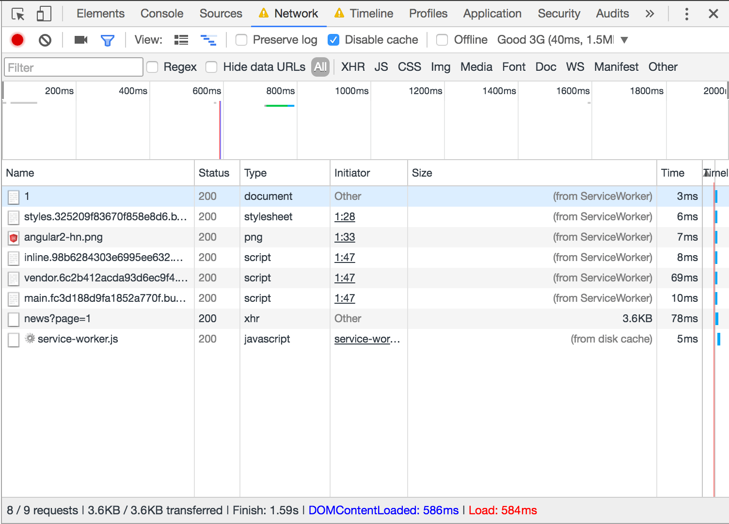The width and height of the screenshot is (729, 524).
Task: Stop recording with the red record button
Action: click(17, 40)
